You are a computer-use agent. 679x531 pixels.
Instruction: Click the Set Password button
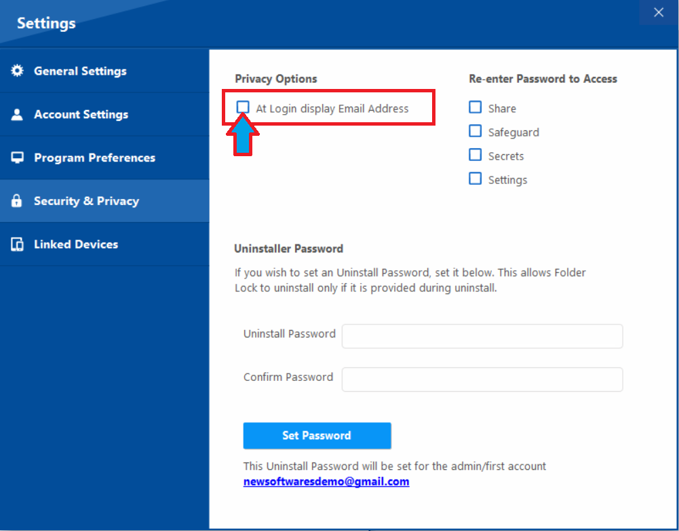(x=317, y=435)
